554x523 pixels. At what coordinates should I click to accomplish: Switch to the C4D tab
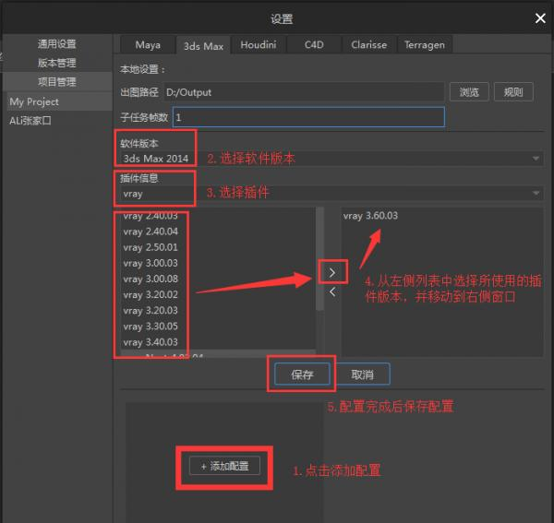point(314,45)
